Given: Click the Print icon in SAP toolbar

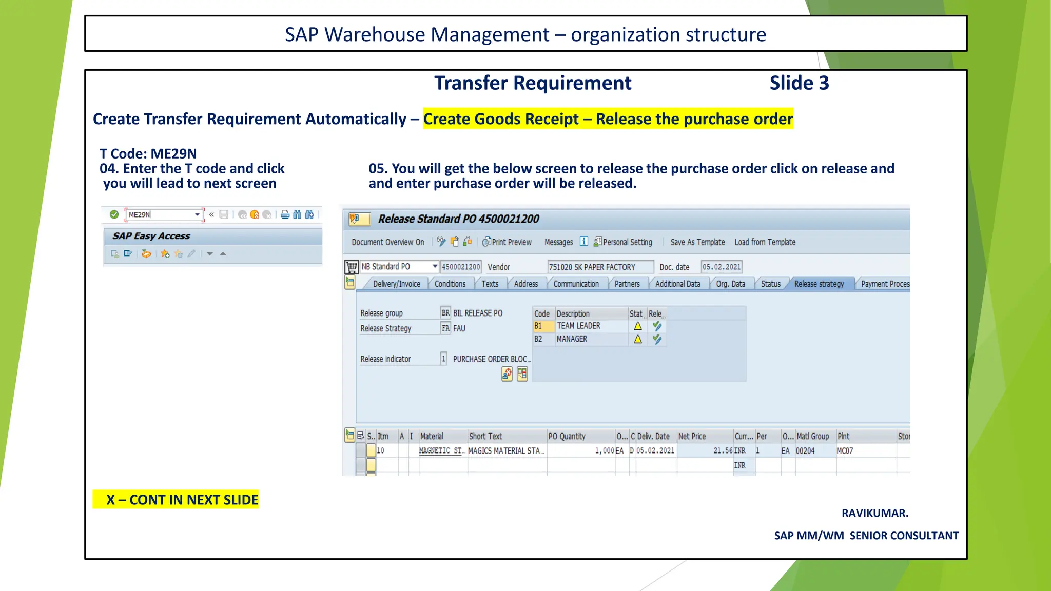Looking at the screenshot, I should click(x=285, y=214).
